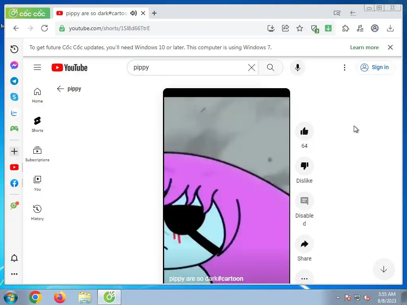Go to YouTube home via logo
The height and width of the screenshot is (305, 407).
(x=70, y=68)
